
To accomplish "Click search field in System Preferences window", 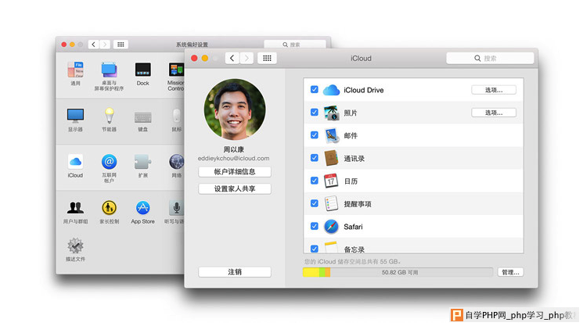I will (x=295, y=45).
